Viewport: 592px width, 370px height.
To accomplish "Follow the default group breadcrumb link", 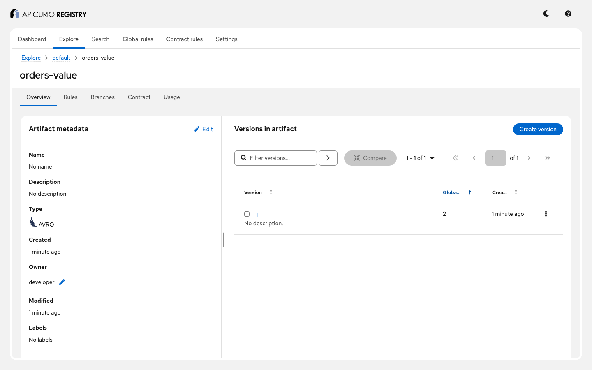I will point(61,58).
